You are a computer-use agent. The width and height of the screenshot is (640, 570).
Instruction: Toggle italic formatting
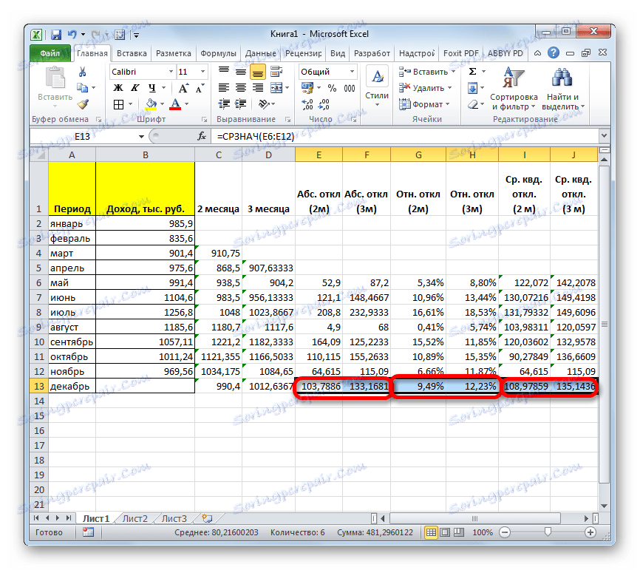(134, 89)
